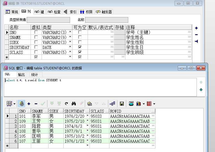Viewport: 215px width, 152px height.
Task: Click the grid select-all icon in SQL toolbar
Action: point(9,104)
